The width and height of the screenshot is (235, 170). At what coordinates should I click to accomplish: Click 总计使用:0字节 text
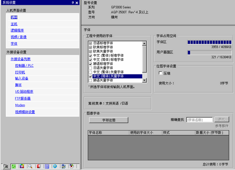215,164
